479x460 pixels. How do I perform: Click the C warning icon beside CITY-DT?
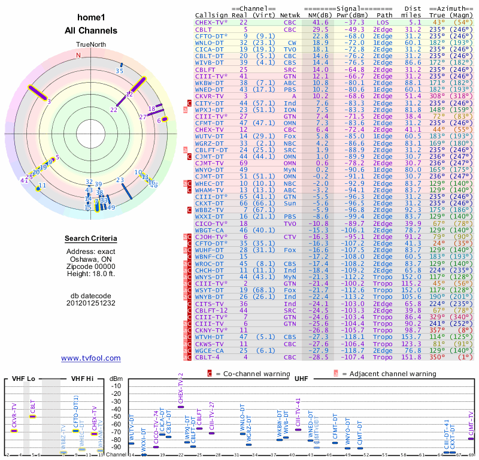[x=189, y=103]
